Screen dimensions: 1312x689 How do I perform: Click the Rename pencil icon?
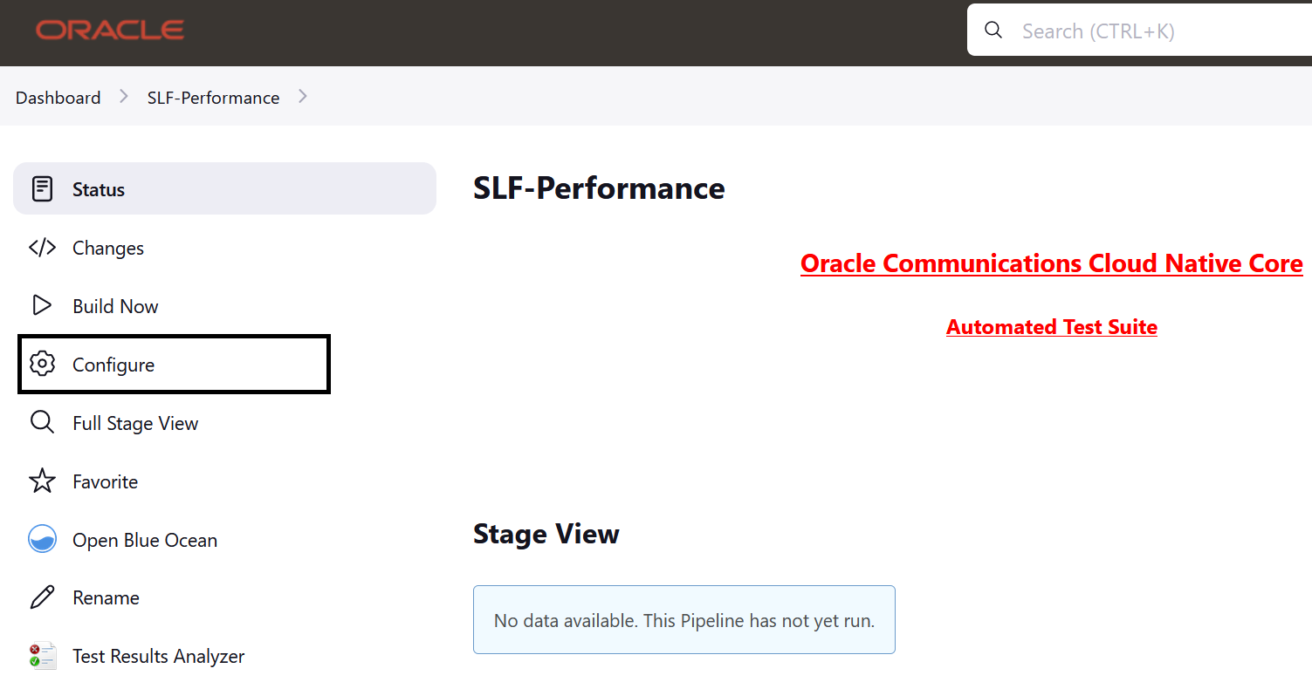(42, 597)
